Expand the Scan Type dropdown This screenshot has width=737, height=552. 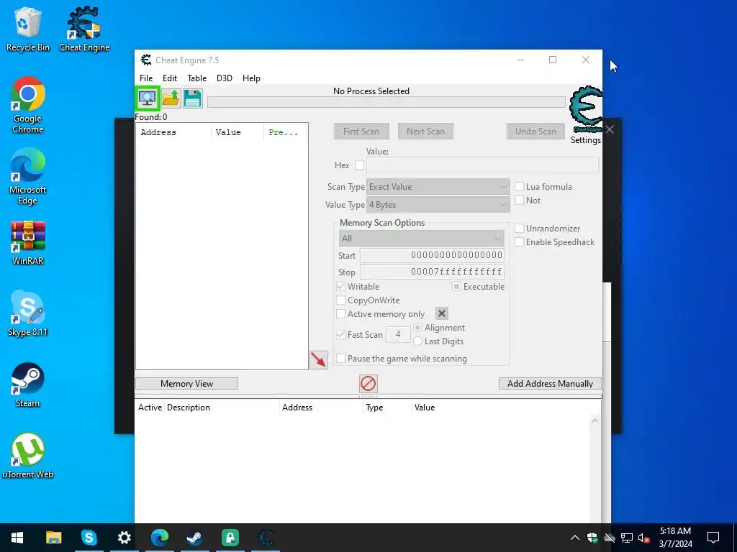point(438,186)
